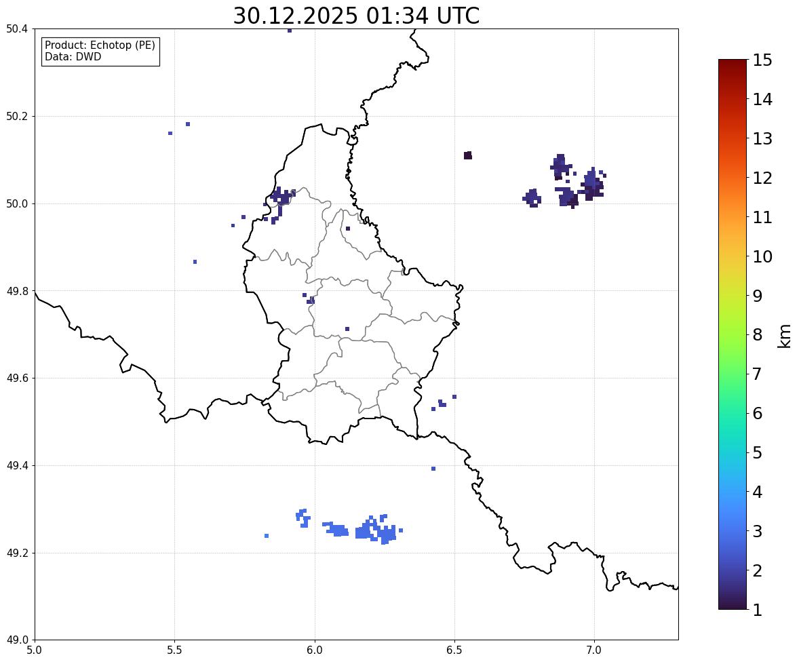Click the x-axis label '7.0'

coord(594,650)
